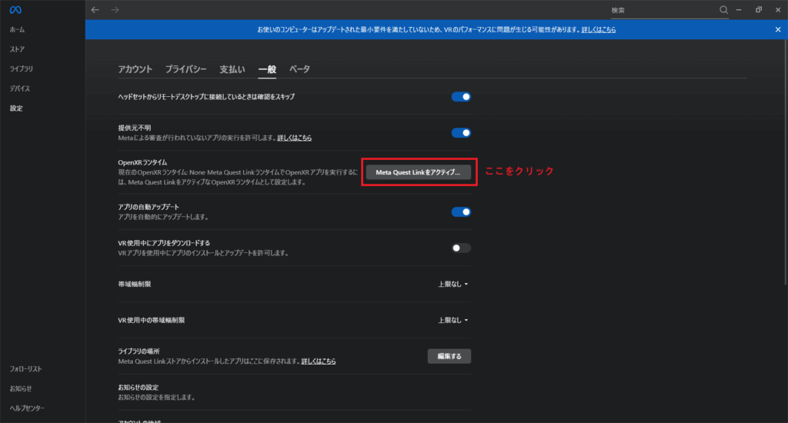The image size is (788, 423).
Task: Click 編集する button for library location
Action: (x=449, y=356)
